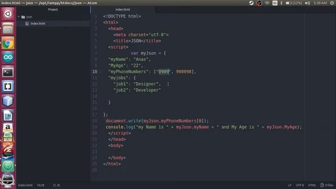
Task: Select line number 10 in gutter
Action: 94,71
